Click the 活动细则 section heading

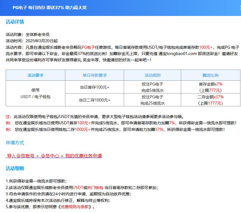[x=15, y=168]
